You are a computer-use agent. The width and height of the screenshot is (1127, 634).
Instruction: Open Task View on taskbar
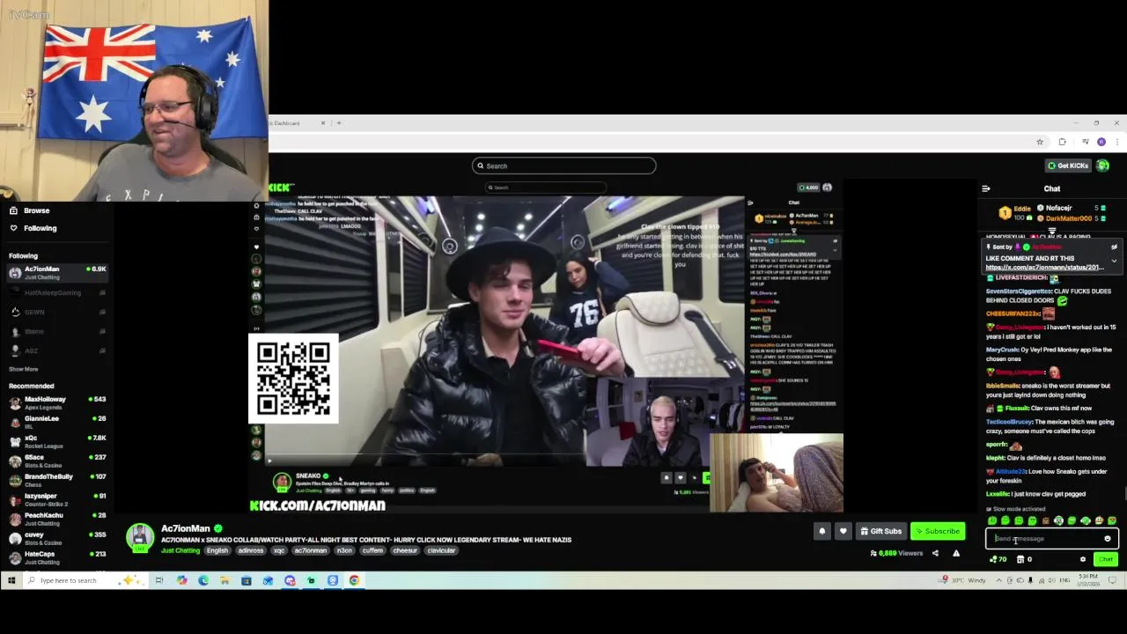click(159, 580)
